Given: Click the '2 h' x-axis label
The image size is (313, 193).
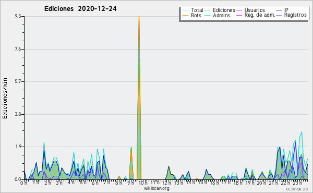Looking at the screenshot, I should [x=47, y=183].
